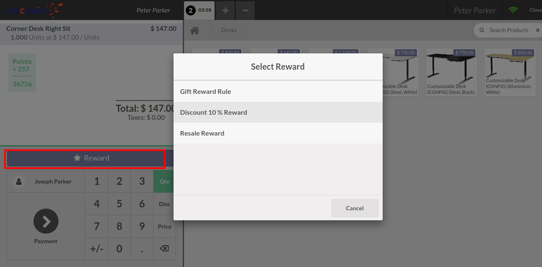Click the home breadcrumb icon
542x267 pixels.
pyautogui.click(x=194, y=30)
